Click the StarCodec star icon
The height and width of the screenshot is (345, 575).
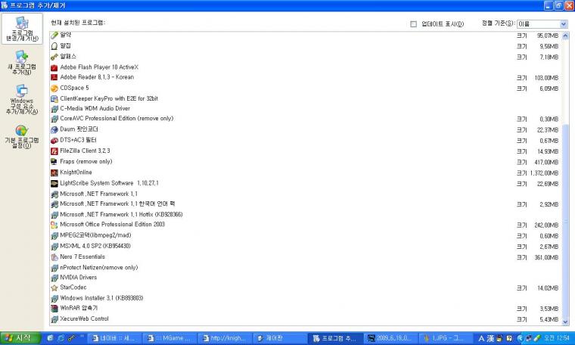coord(54,287)
